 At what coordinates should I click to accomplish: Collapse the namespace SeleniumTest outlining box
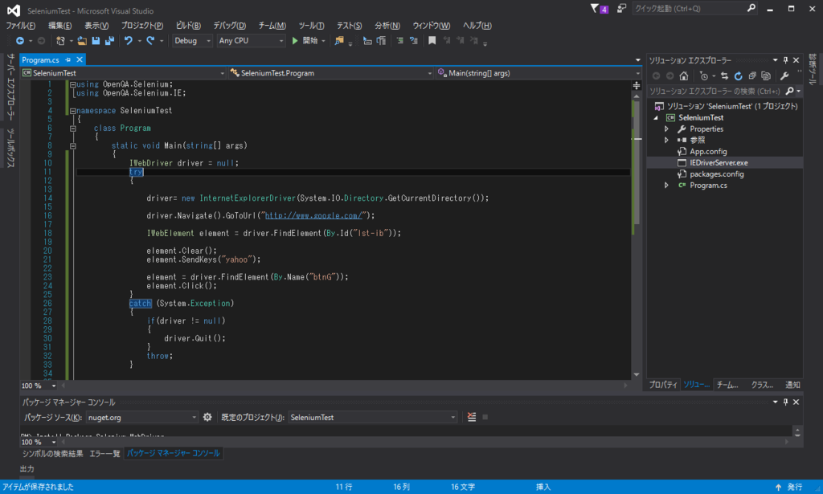pyautogui.click(x=73, y=111)
